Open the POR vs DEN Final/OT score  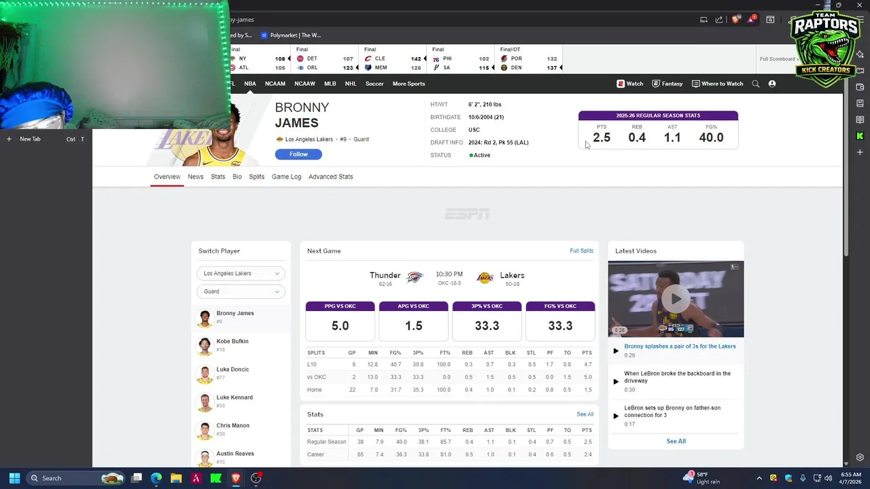[x=529, y=59]
